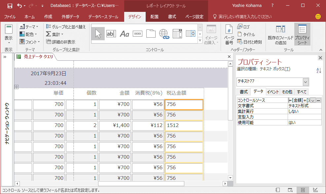326x194 pixels.
Task: Close the property sheet pane
Action: click(x=320, y=58)
